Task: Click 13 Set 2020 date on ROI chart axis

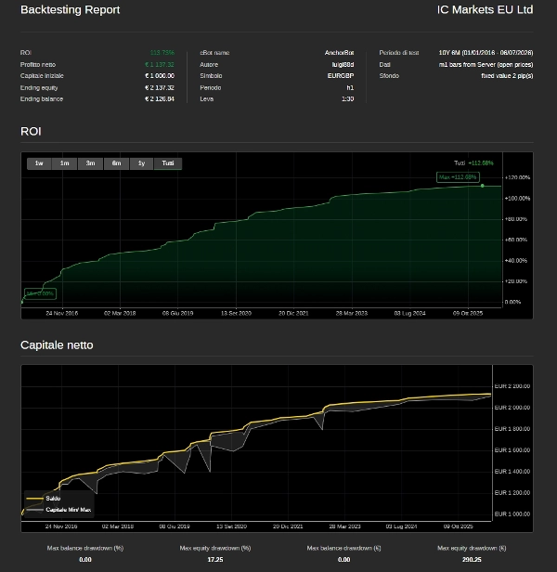Action: tap(236, 313)
